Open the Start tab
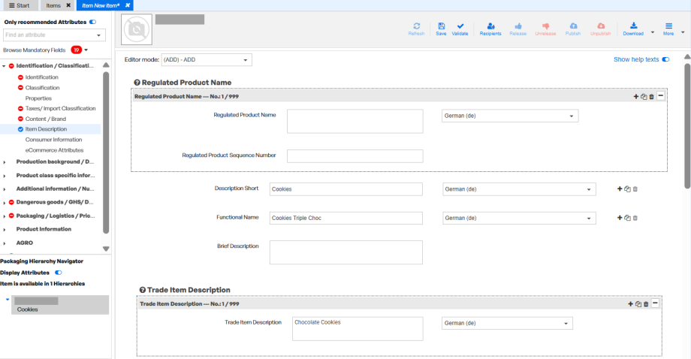The image size is (691, 359). [20, 5]
